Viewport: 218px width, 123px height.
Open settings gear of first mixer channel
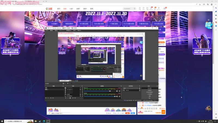point(120,91)
